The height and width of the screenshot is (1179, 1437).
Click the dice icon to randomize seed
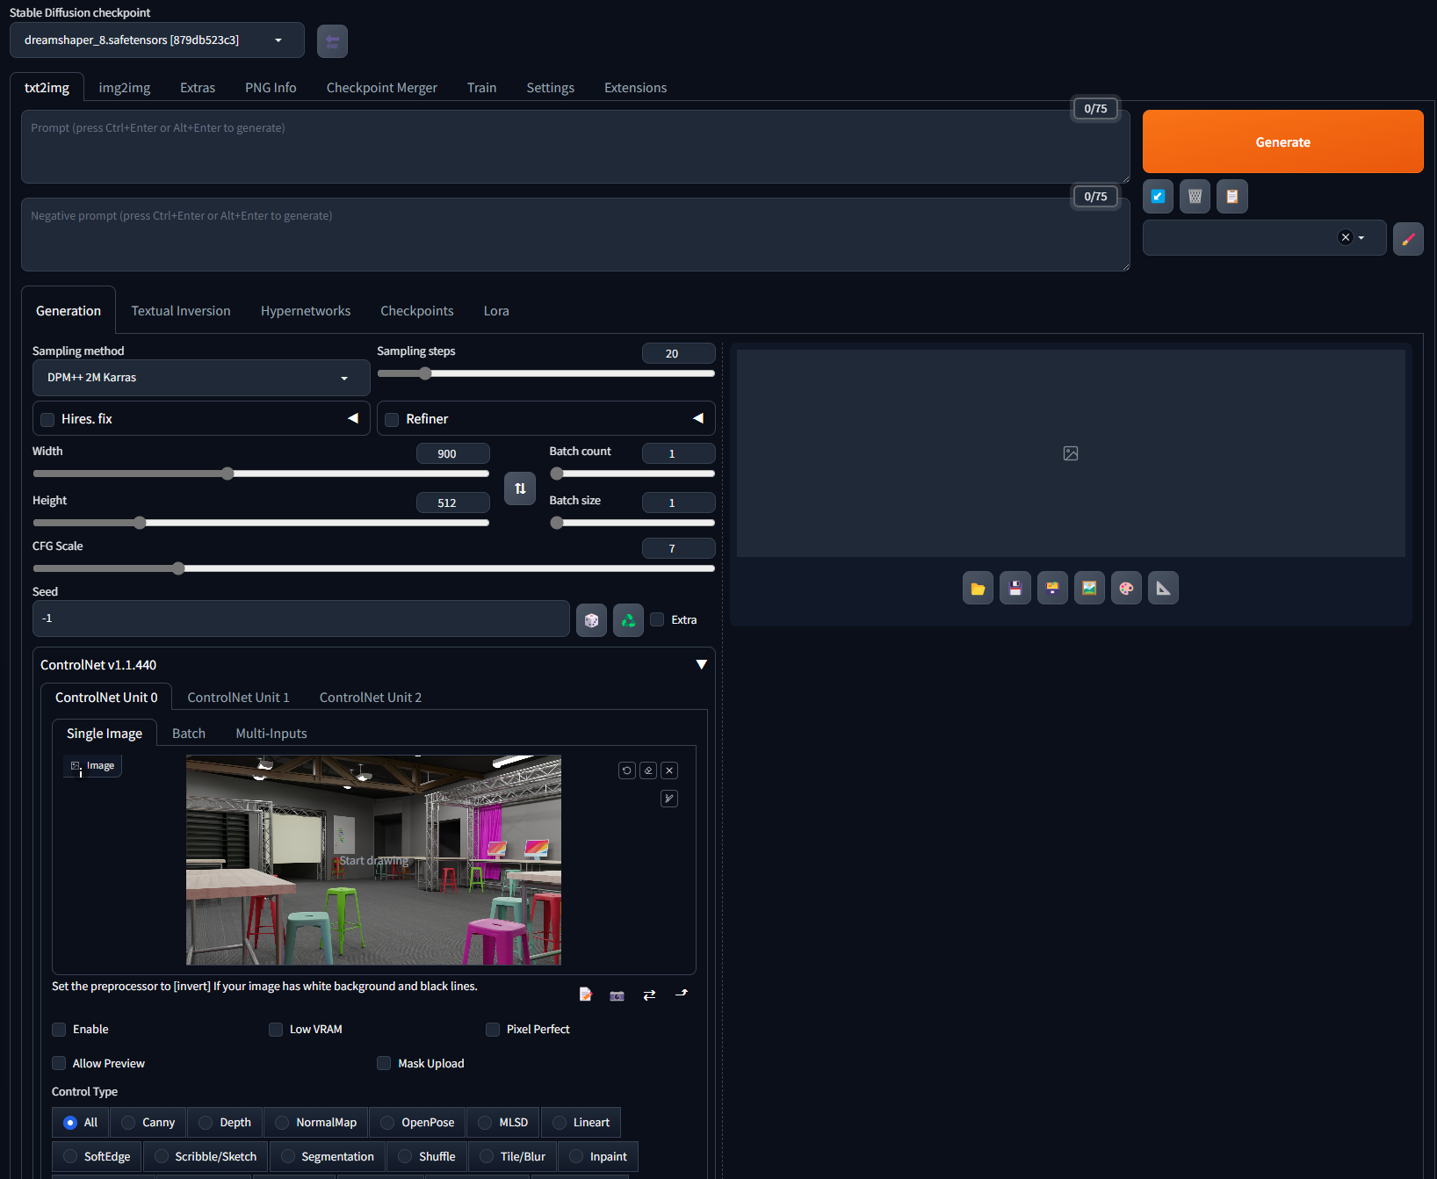[591, 620]
